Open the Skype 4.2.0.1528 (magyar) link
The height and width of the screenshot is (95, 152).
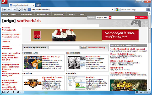coord(123,54)
